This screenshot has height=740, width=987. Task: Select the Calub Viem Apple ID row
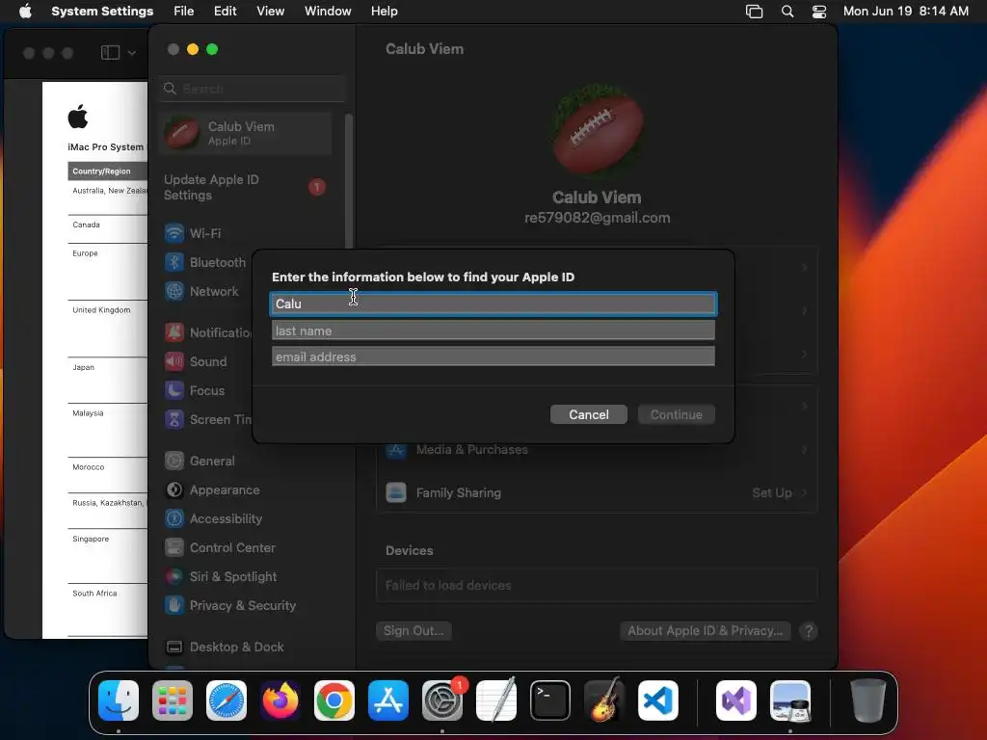(x=246, y=133)
